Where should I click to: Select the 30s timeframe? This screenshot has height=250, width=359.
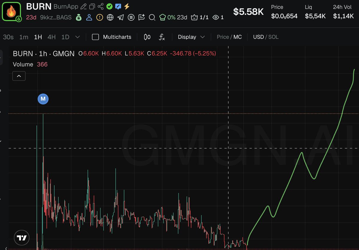[x=8, y=37]
